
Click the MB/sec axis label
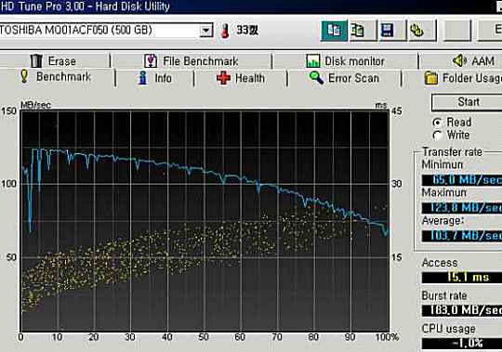[x=35, y=105]
